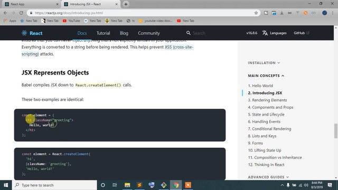The width and height of the screenshot is (338, 190).
Task: Collapse the Main Concepts section
Action: [266, 75]
